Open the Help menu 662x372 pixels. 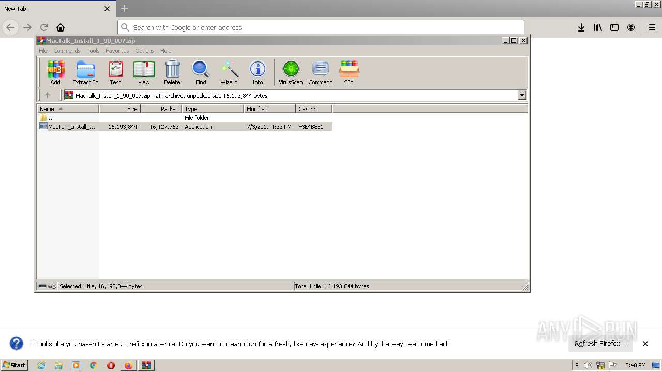point(165,51)
